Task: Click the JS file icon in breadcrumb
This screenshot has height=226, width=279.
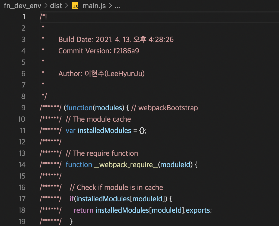Action: (x=75, y=6)
